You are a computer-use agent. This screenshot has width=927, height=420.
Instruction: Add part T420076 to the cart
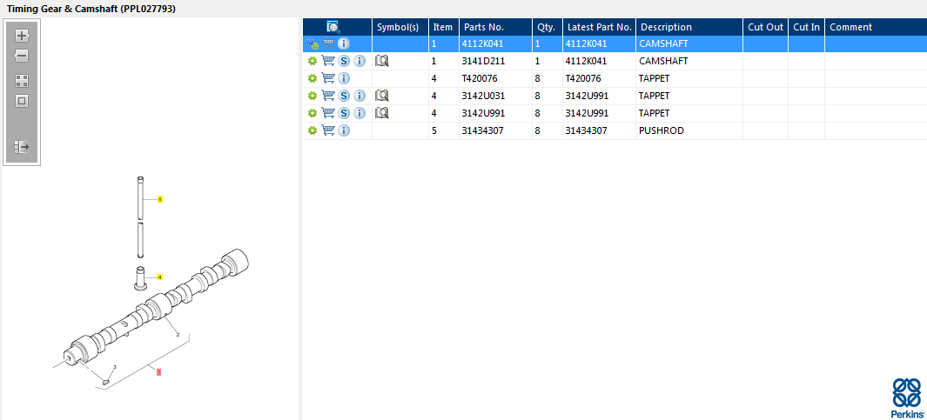click(328, 78)
